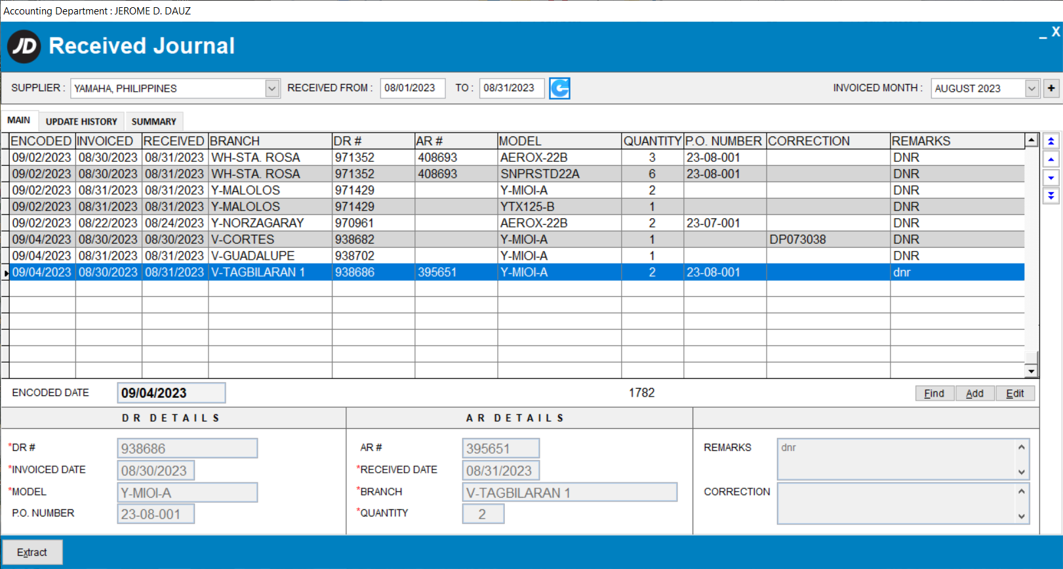Open the SUPPLIER dropdown list
Viewport: 1063px width, 569px height.
coord(272,88)
